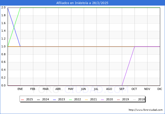Click the purple 2020 rising line segment
Screen dimensions: 165x114
tap(128, 66)
